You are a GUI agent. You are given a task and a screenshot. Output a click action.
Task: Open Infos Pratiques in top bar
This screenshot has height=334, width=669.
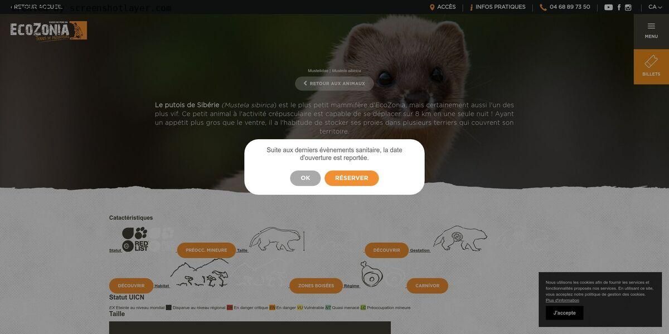click(x=498, y=7)
